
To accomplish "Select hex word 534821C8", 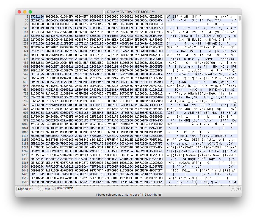I will (x=37, y=97).
